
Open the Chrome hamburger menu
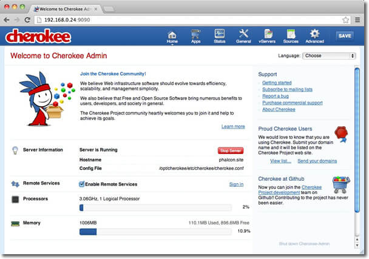[x=358, y=20]
